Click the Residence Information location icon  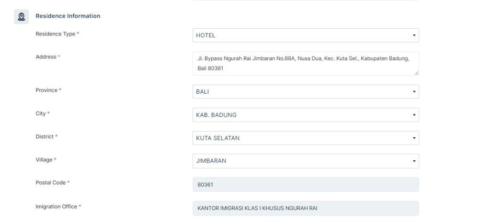[x=22, y=16]
